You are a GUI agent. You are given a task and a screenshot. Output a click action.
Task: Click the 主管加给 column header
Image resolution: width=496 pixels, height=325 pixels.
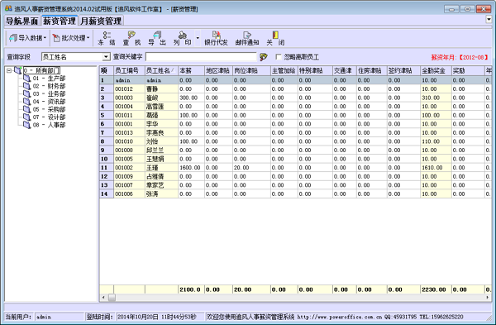[x=284, y=71]
